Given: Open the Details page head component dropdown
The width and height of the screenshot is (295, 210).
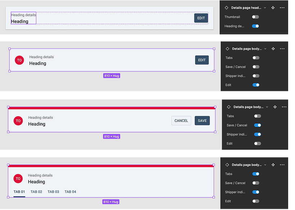Looking at the screenshot, I should click(265, 7).
